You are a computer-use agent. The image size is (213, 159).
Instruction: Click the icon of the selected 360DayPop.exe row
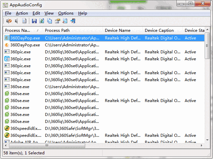[x=7, y=38]
